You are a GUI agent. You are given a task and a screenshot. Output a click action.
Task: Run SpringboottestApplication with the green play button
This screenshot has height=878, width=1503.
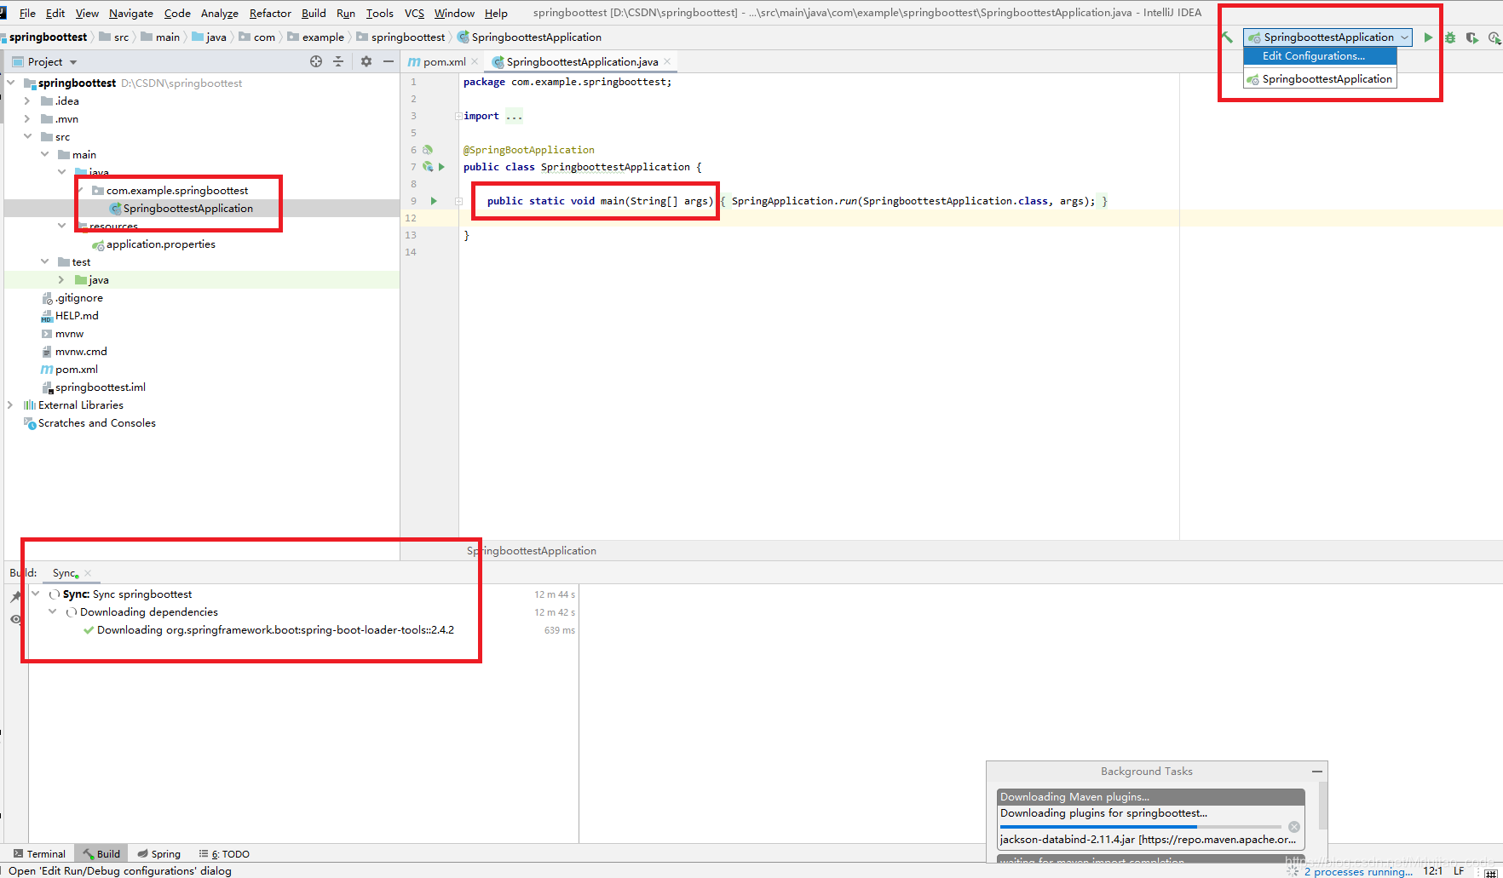coord(1428,37)
